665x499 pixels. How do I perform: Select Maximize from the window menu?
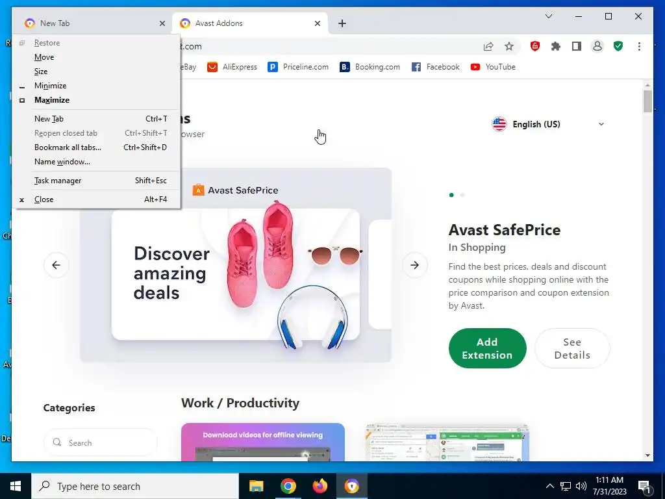[97, 100]
